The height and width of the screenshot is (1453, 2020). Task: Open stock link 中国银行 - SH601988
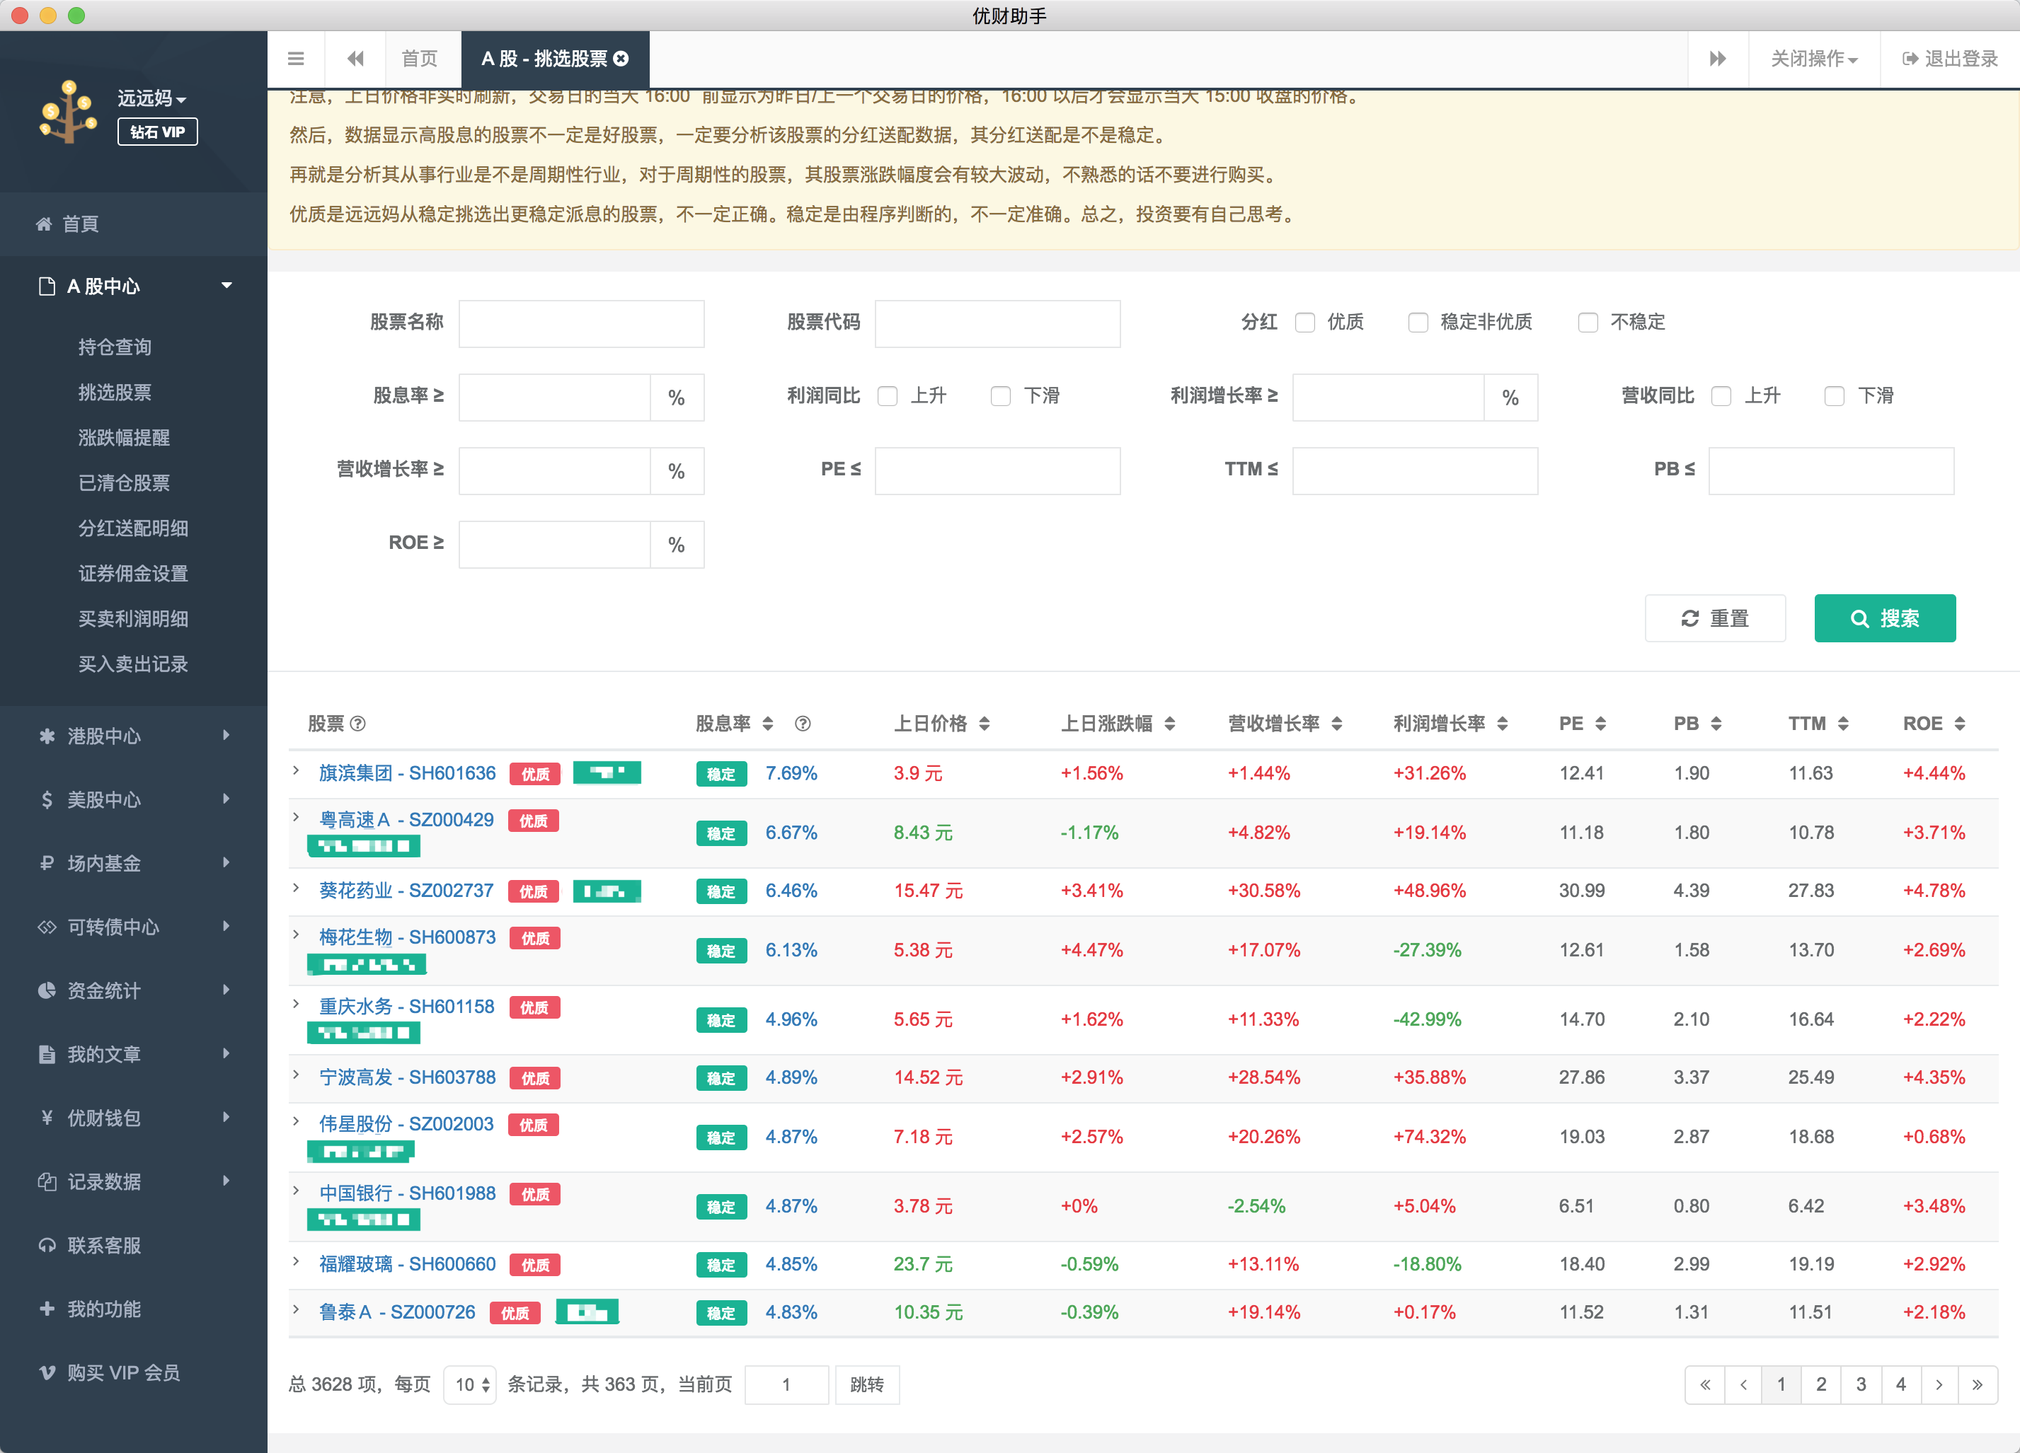407,1193
